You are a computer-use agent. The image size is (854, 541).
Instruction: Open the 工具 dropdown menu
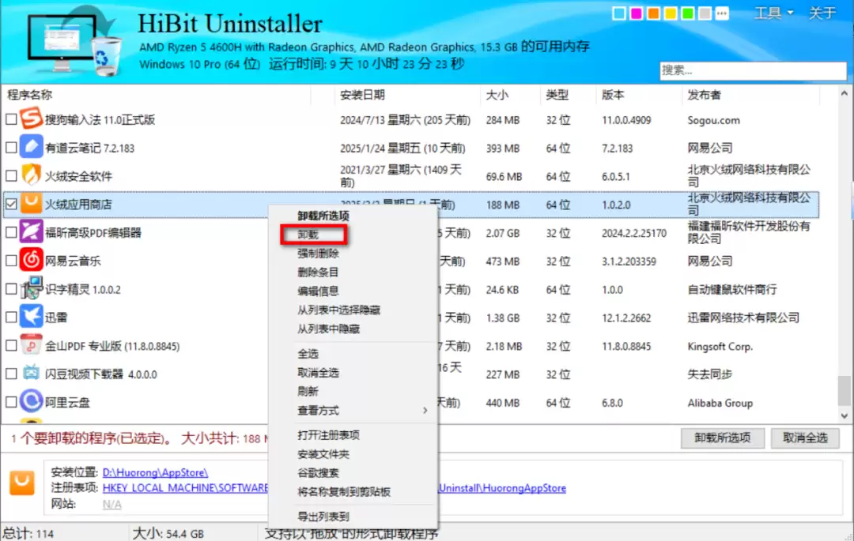[773, 13]
